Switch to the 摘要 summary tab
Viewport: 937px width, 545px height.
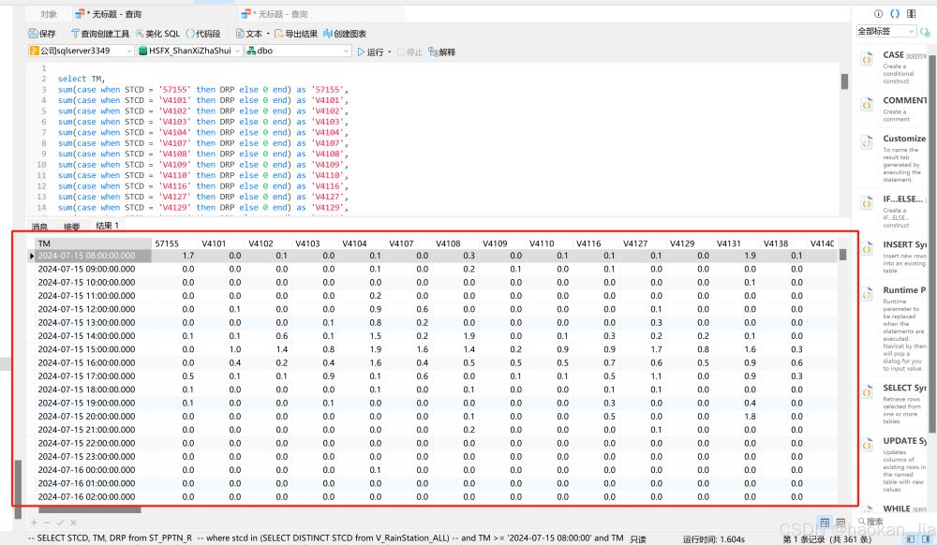point(72,227)
